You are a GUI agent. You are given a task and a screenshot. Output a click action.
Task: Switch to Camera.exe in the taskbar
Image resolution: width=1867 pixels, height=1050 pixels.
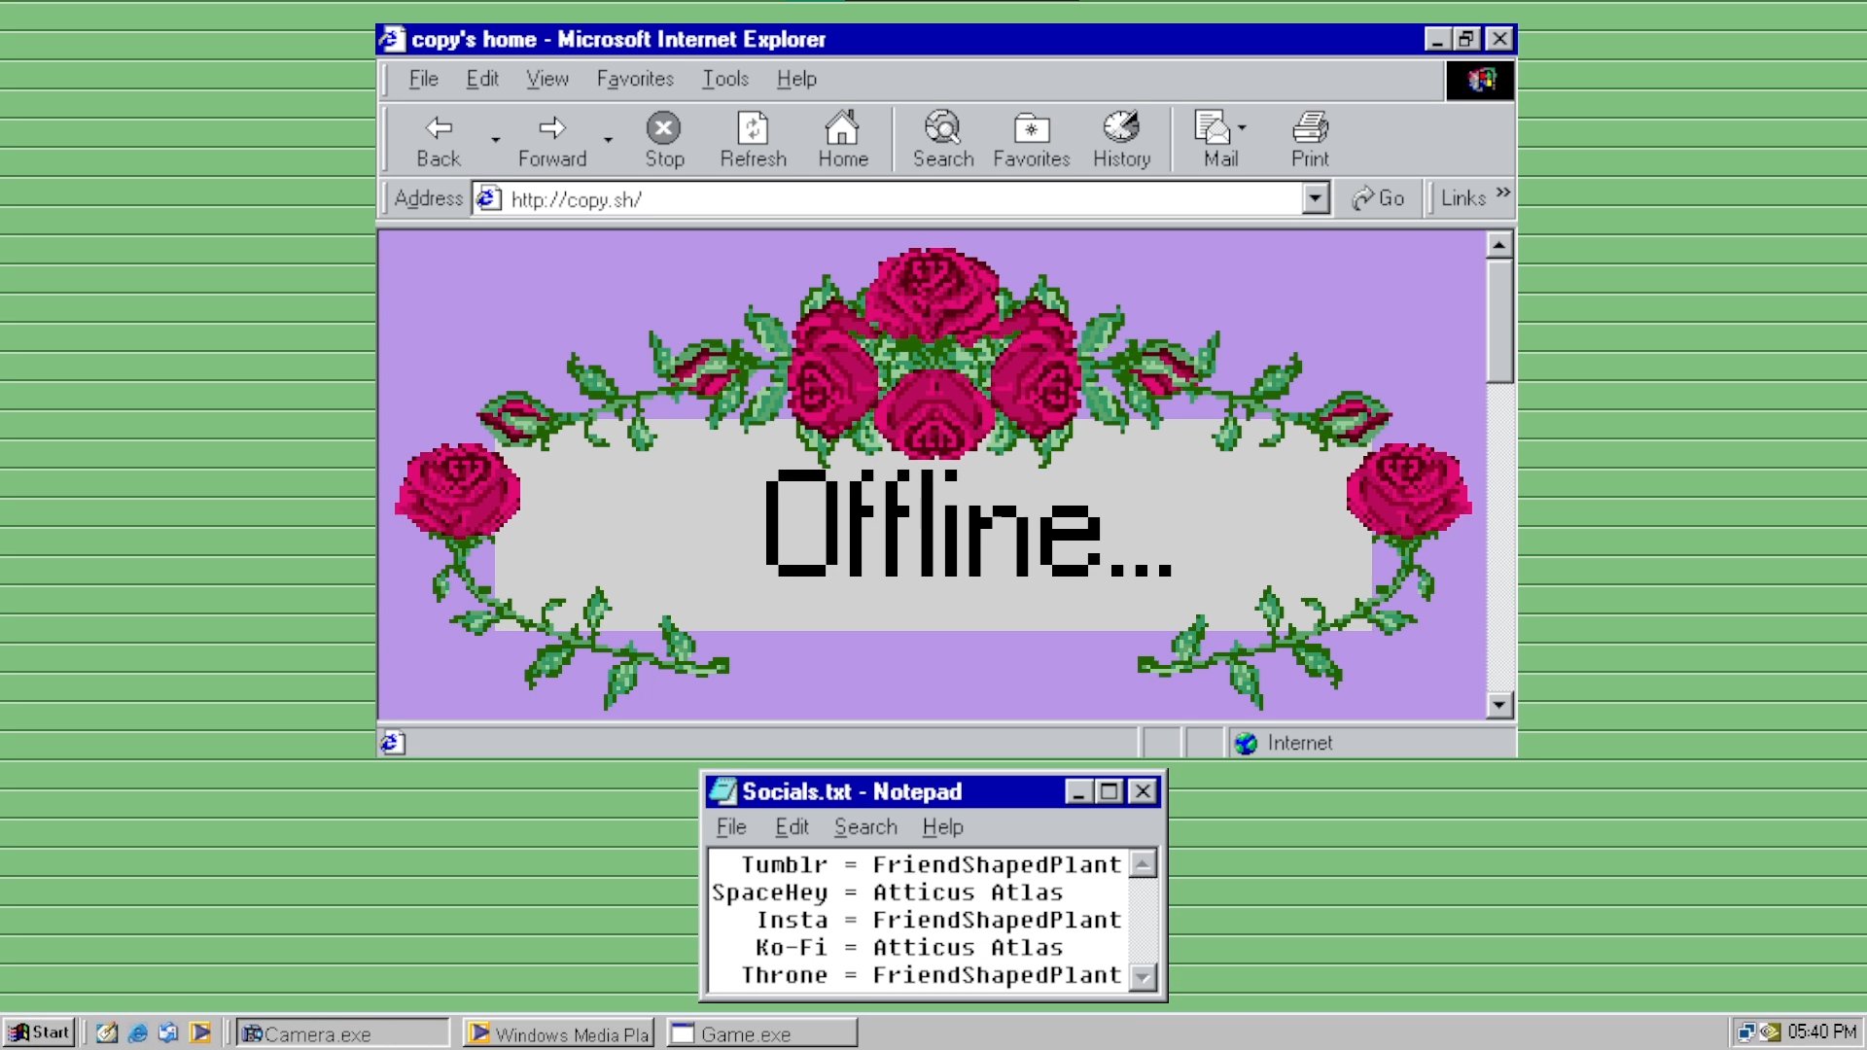[342, 1032]
